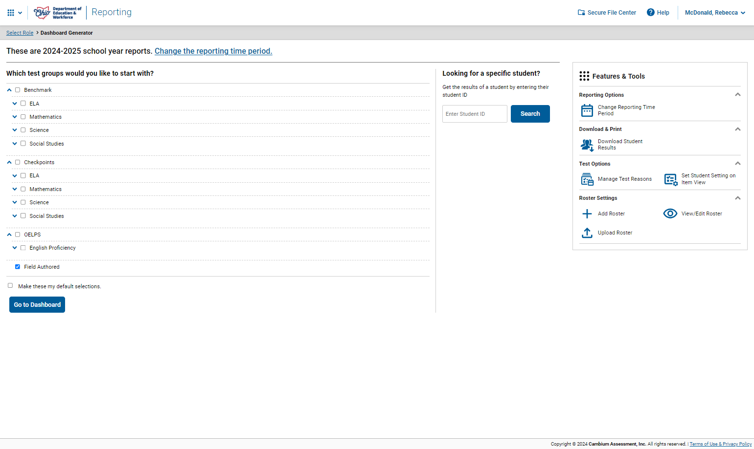Open the dropdown arrow beside app launcher

coord(20,13)
